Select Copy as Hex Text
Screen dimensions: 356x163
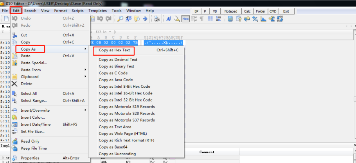pyautogui.click(x=136, y=50)
